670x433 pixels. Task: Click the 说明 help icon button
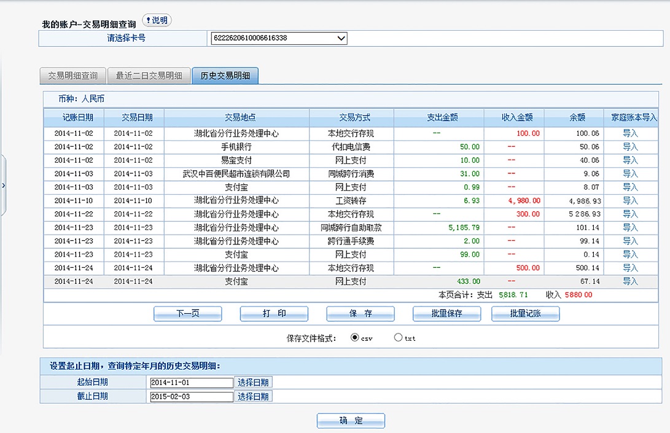click(x=157, y=21)
